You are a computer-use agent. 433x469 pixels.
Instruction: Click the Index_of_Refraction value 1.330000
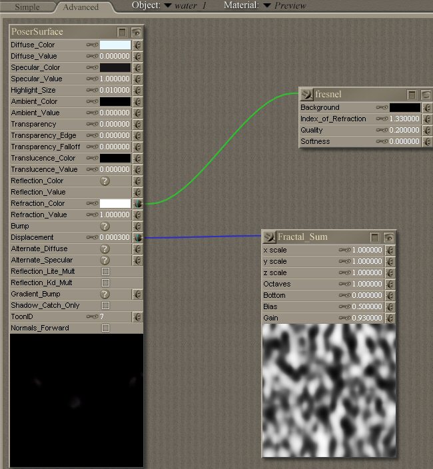[404, 119]
